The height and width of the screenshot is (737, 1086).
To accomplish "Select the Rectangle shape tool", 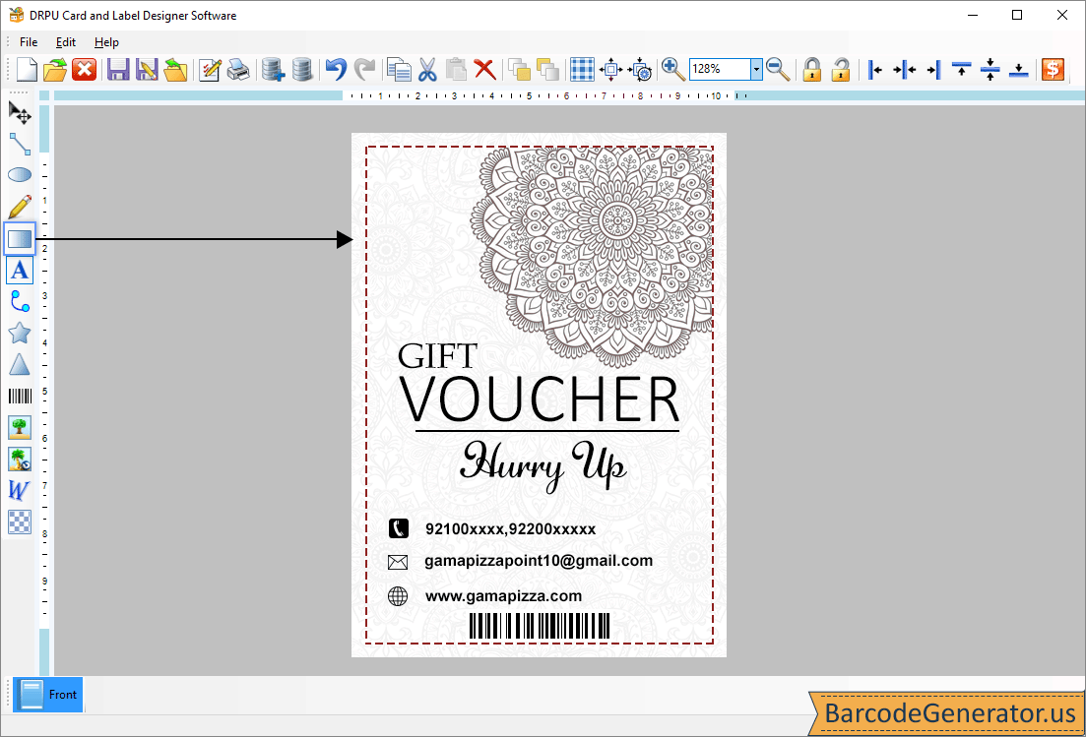I will tap(20, 239).
